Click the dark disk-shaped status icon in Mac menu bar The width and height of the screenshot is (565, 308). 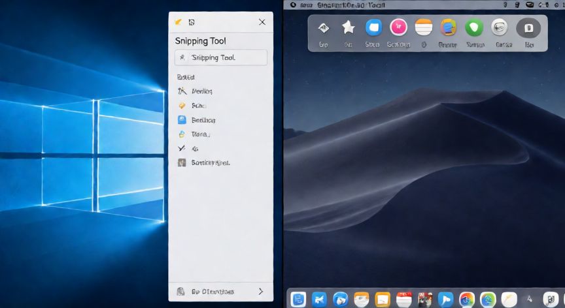pos(529,5)
